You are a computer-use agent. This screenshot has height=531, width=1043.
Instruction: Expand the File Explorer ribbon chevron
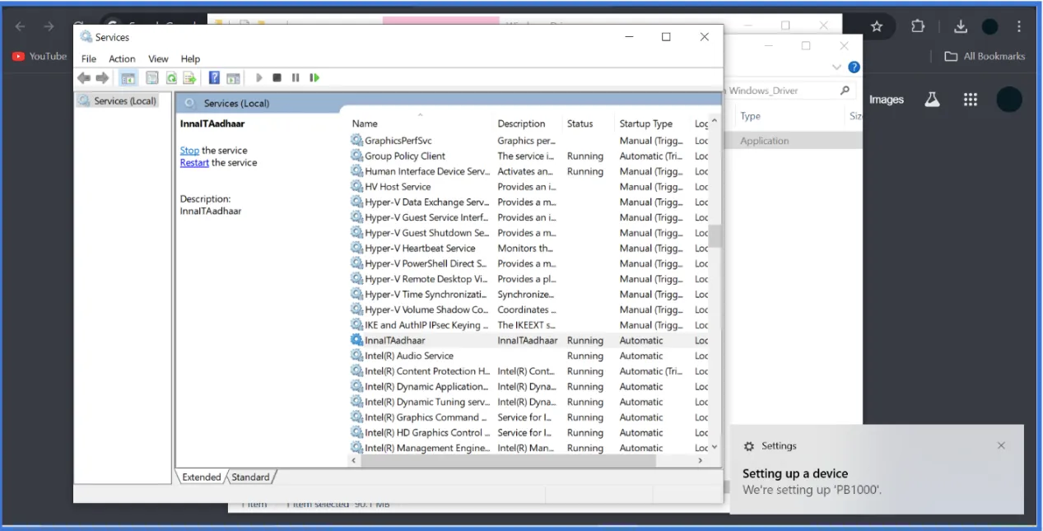point(837,67)
